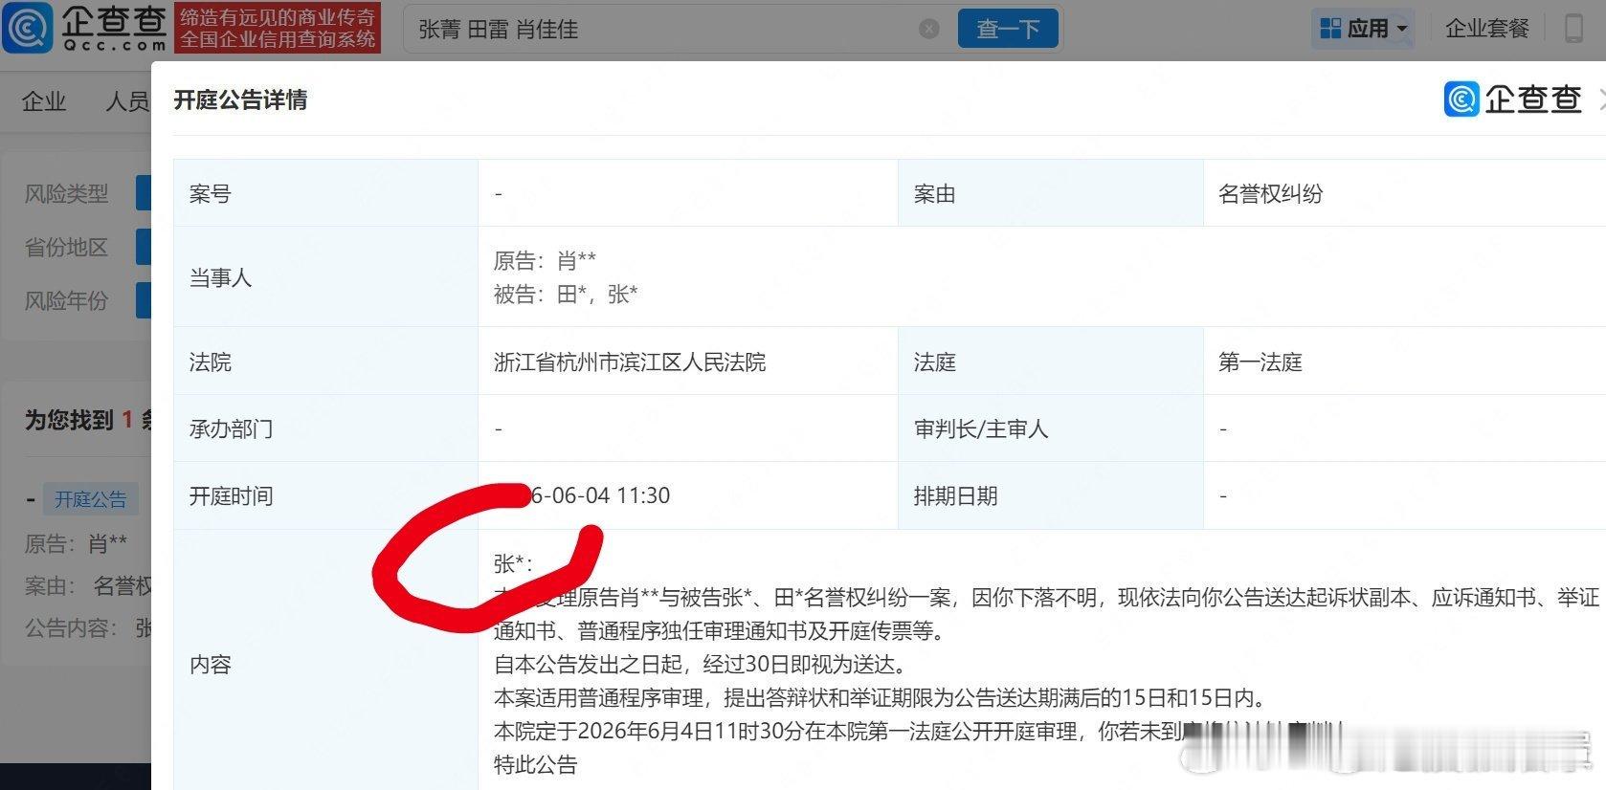The image size is (1606, 790).
Task: Select the 排期日期 label cell
Action: pos(1050,495)
